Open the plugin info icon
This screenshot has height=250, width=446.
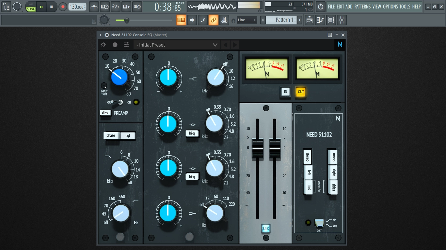(115, 45)
